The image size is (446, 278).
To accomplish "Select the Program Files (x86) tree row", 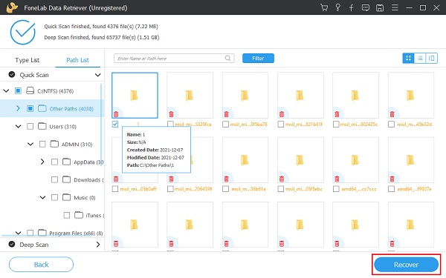I will (x=52, y=233).
